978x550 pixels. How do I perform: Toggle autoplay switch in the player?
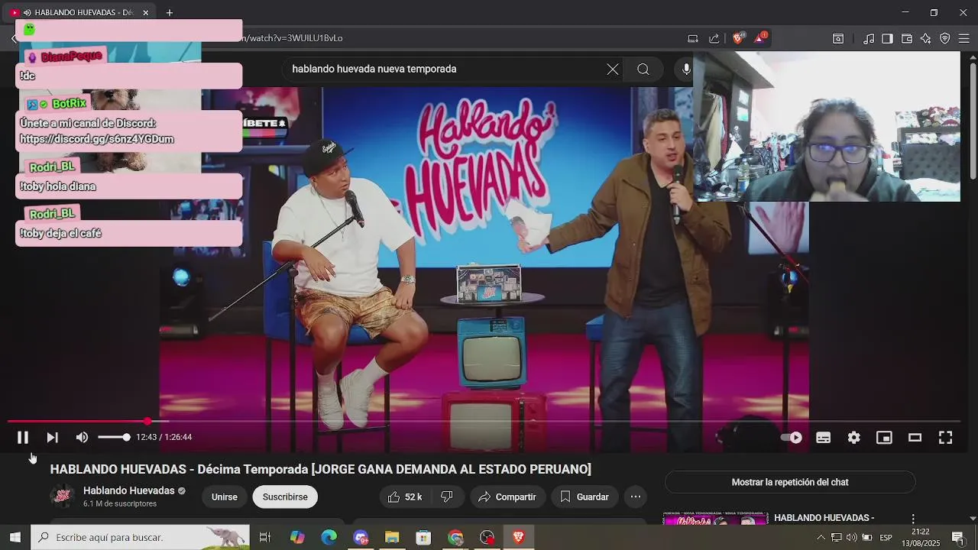coord(792,438)
